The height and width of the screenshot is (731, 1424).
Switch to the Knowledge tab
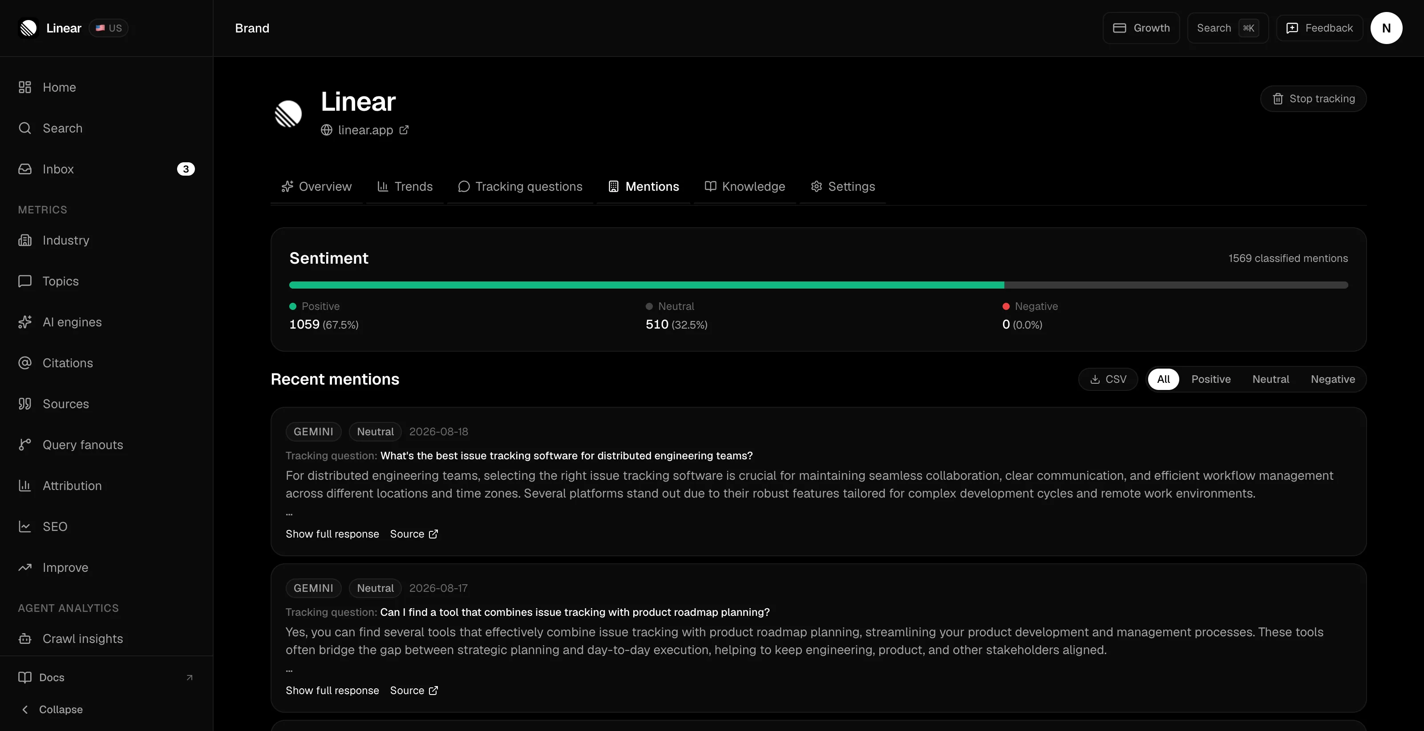(x=745, y=187)
